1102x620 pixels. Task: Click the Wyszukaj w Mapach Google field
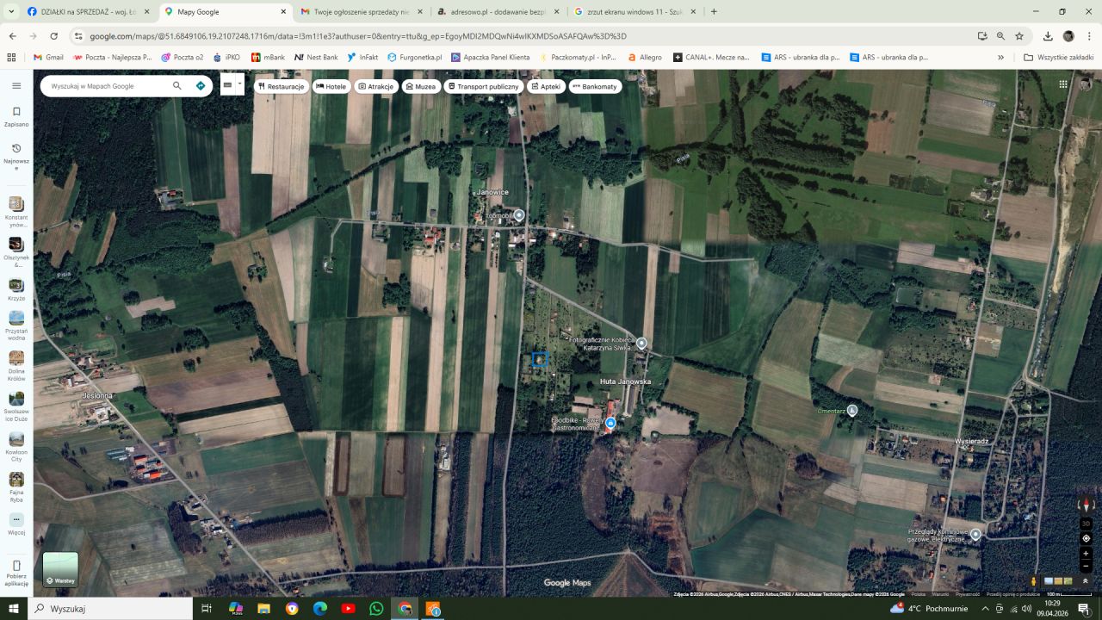click(x=108, y=86)
